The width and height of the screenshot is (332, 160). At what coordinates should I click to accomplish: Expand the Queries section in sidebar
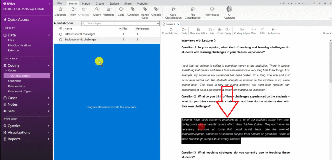coord(48,126)
